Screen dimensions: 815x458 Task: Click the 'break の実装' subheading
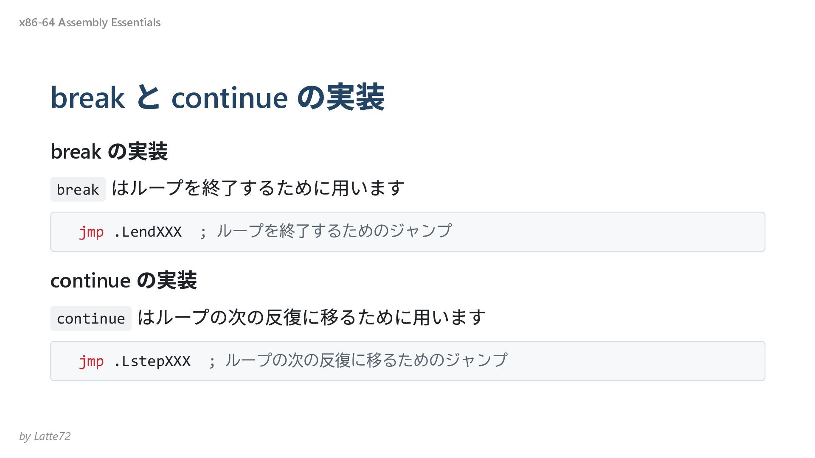[x=109, y=151]
